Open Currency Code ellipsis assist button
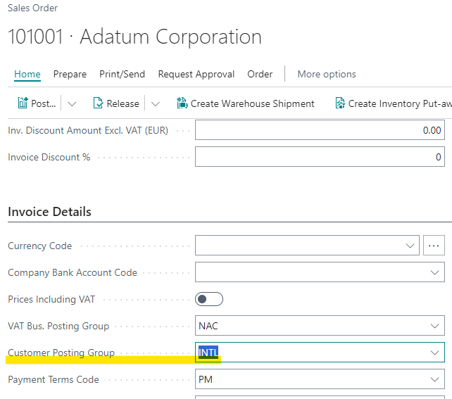 click(x=434, y=246)
